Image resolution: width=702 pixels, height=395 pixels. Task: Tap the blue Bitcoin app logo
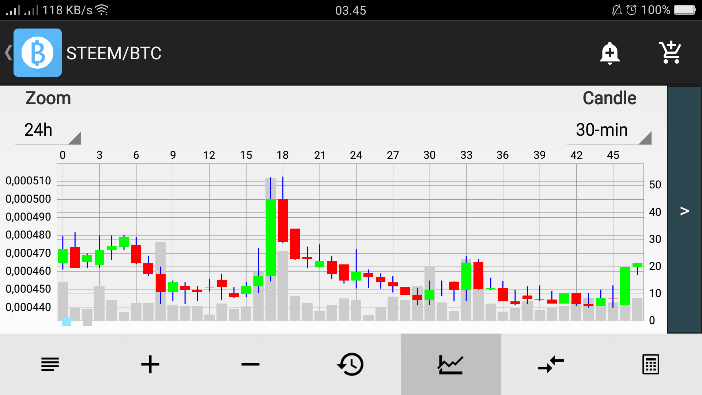38,53
